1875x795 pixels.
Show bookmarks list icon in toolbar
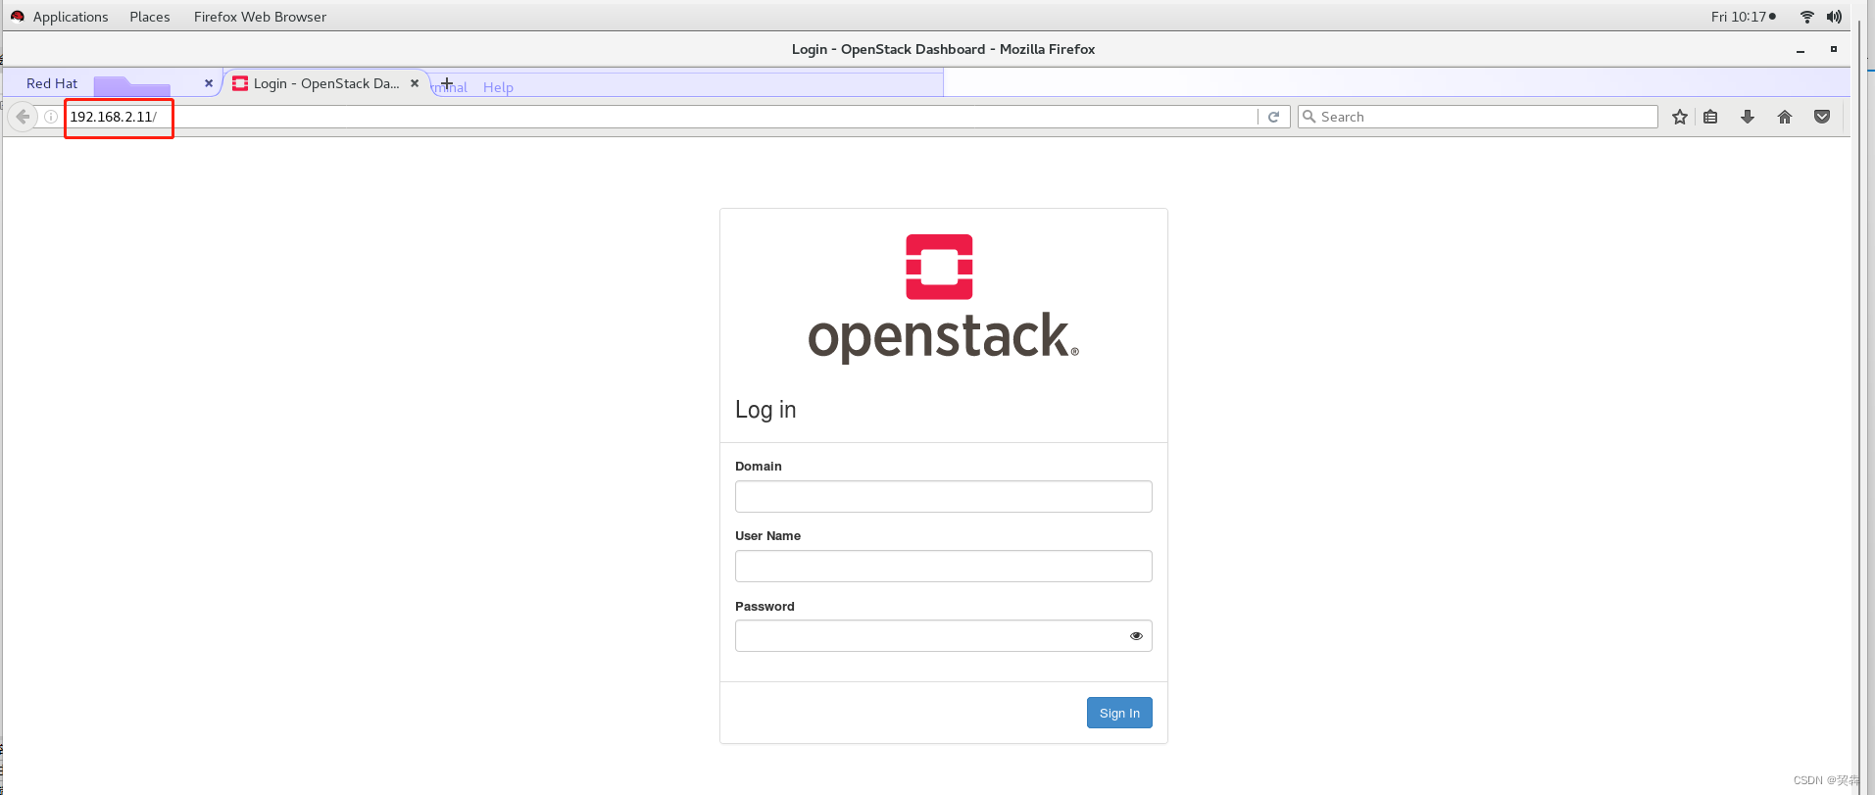point(1710,117)
